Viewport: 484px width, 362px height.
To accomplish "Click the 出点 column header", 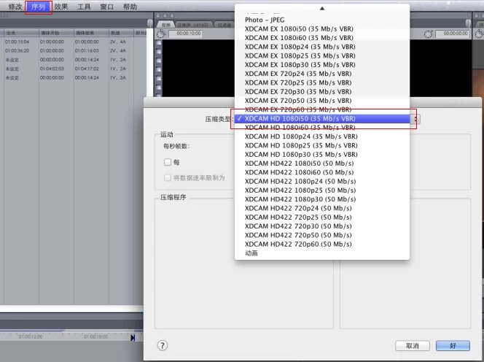I will click(21, 33).
